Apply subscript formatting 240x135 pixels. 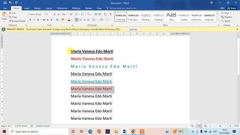pos(48,20)
